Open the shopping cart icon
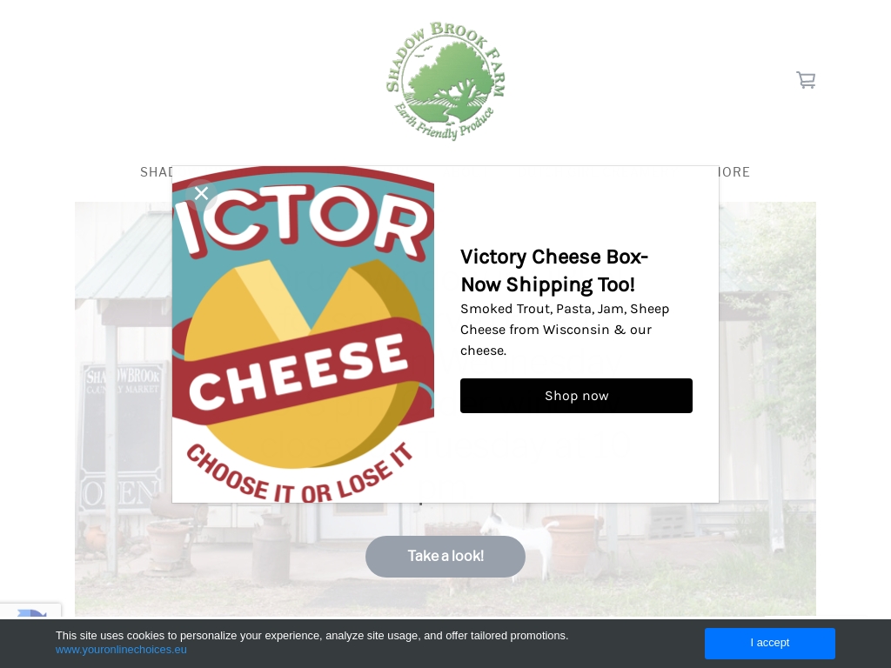This screenshot has height=668, width=891. tap(806, 80)
